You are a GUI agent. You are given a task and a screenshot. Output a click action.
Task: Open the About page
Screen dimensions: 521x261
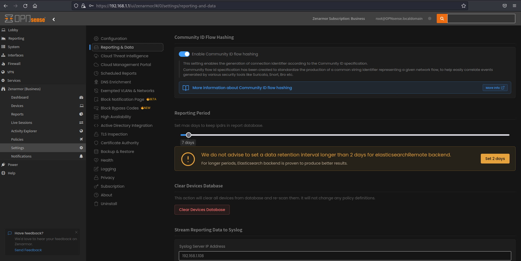coord(106,195)
